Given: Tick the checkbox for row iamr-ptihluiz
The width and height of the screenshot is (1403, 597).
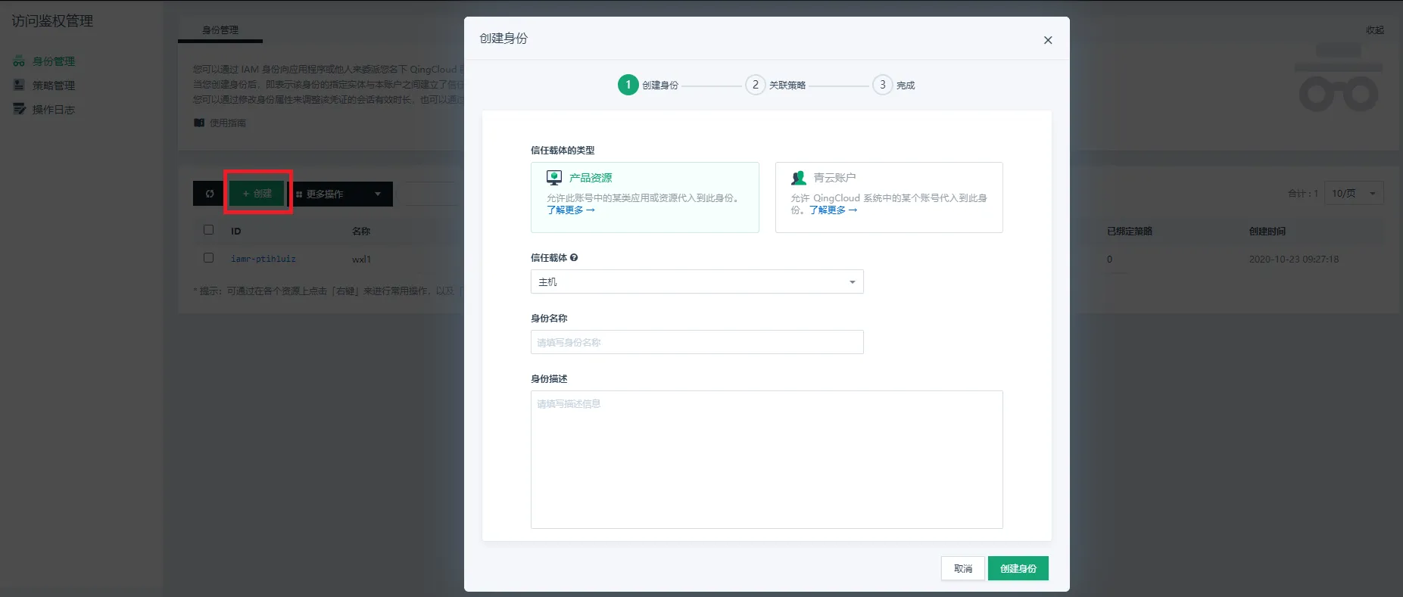Looking at the screenshot, I should click(x=209, y=258).
